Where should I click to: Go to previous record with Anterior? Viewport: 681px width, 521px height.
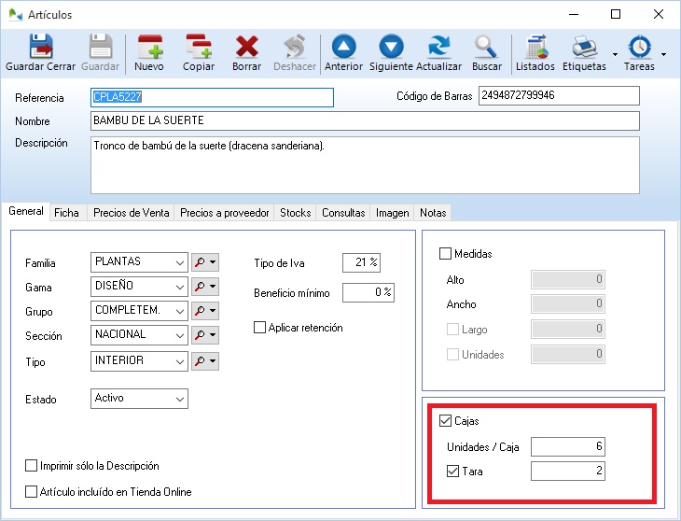(343, 48)
